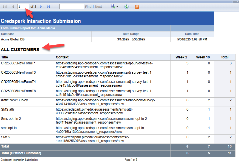The height and width of the screenshot is (162, 239).
Task: Go to the first report page
Action: [5, 7]
